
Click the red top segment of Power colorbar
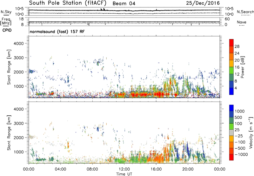(231, 43)
